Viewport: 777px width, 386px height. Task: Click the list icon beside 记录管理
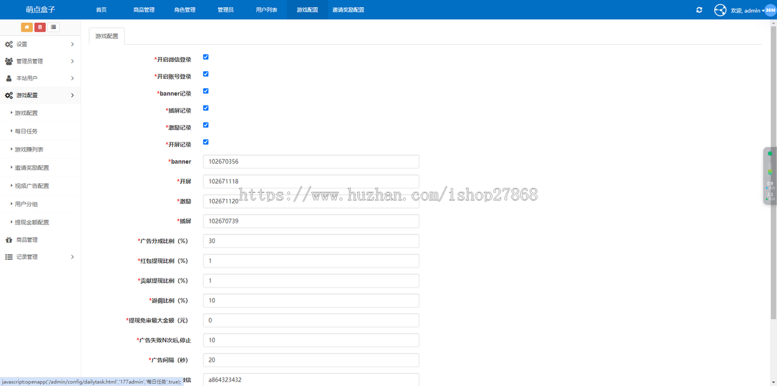8,257
